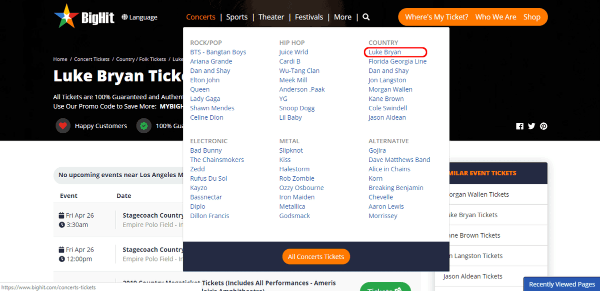Select Alice in Chains
The image size is (600, 291).
[389, 169]
